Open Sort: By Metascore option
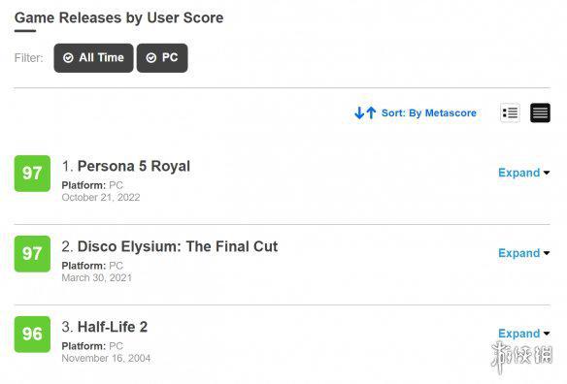Screen dimensions: 567x384 point(429,113)
